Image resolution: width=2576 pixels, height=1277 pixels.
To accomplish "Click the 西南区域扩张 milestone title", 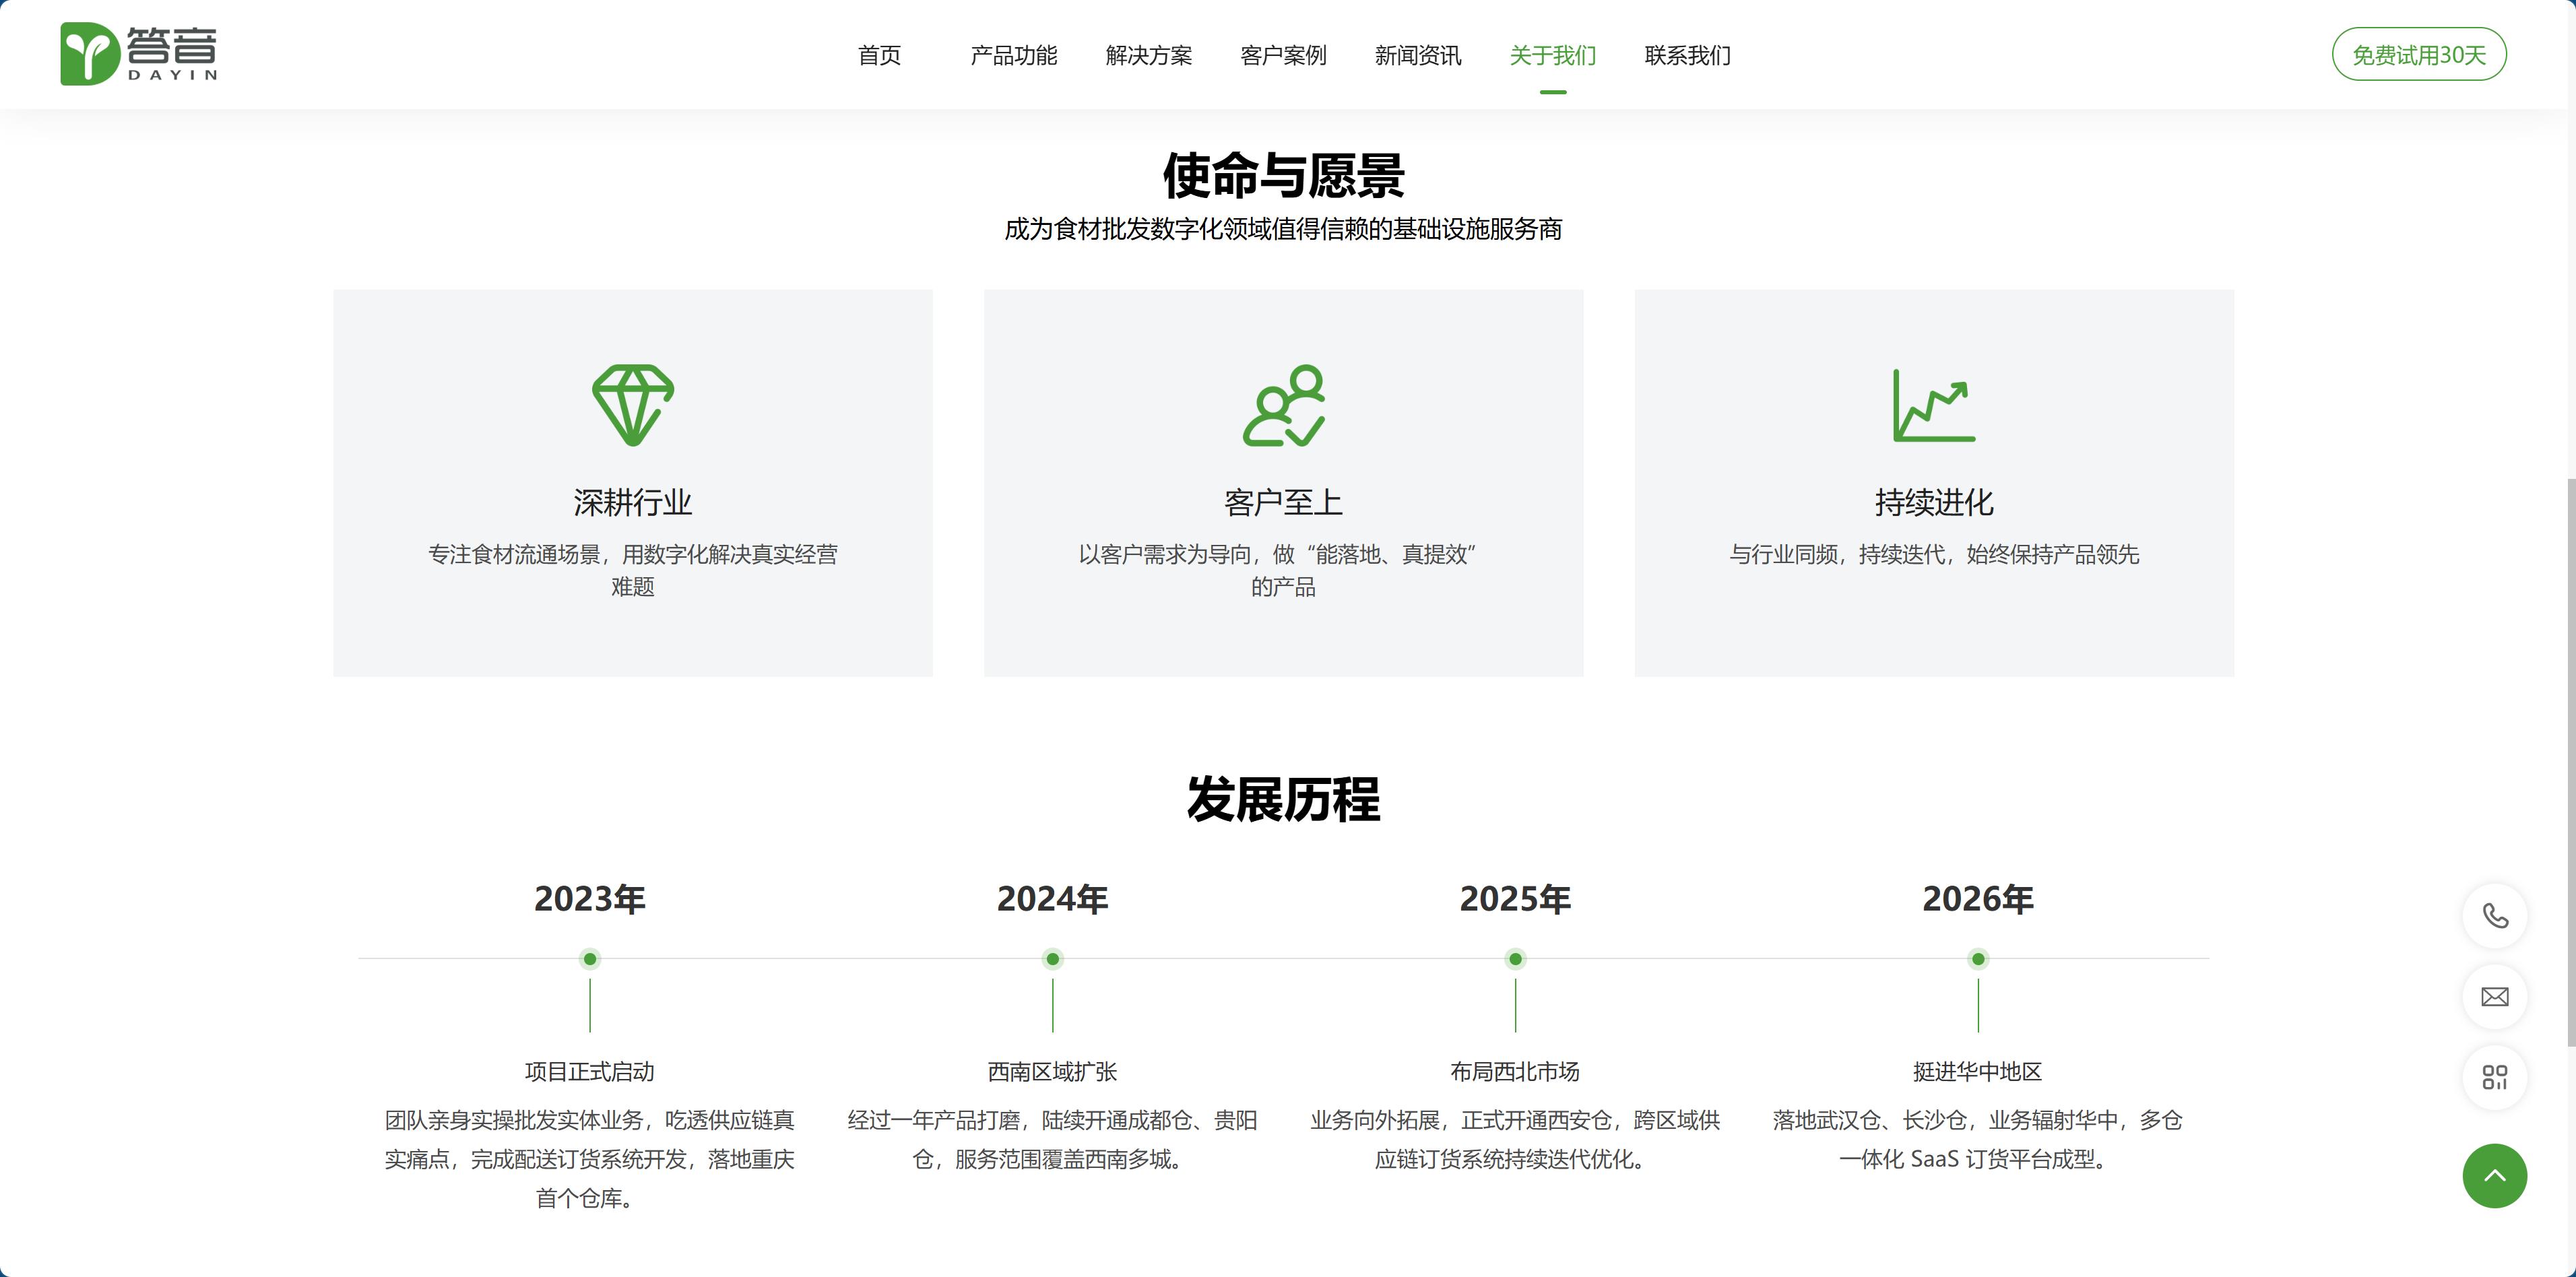I will point(1053,1072).
